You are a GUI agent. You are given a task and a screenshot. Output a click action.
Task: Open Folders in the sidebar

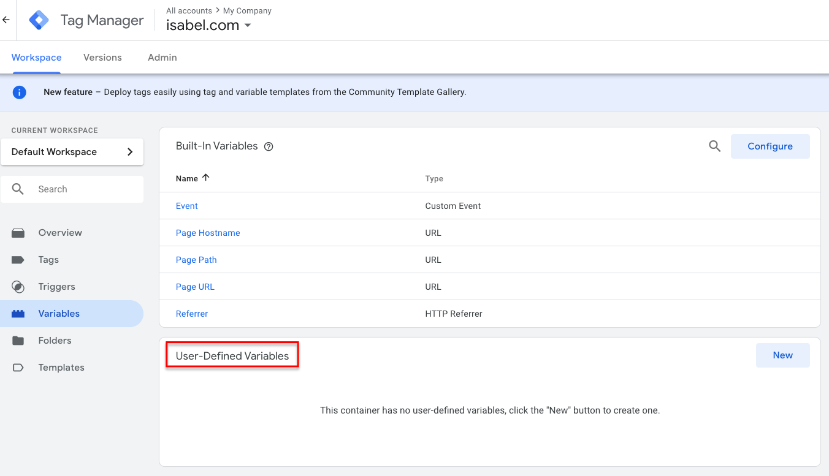[x=55, y=341]
